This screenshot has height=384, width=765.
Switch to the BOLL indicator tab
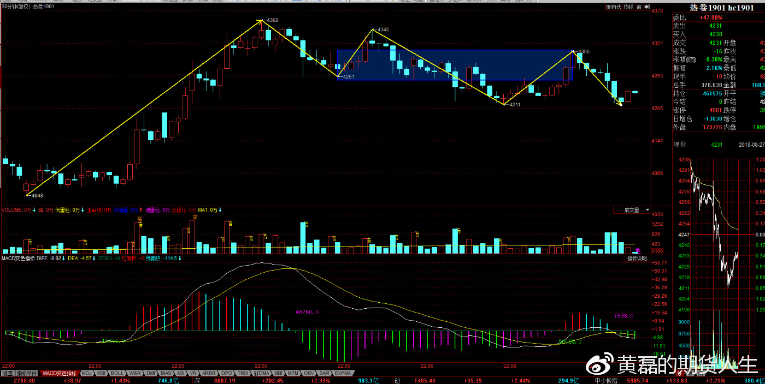tap(117, 374)
